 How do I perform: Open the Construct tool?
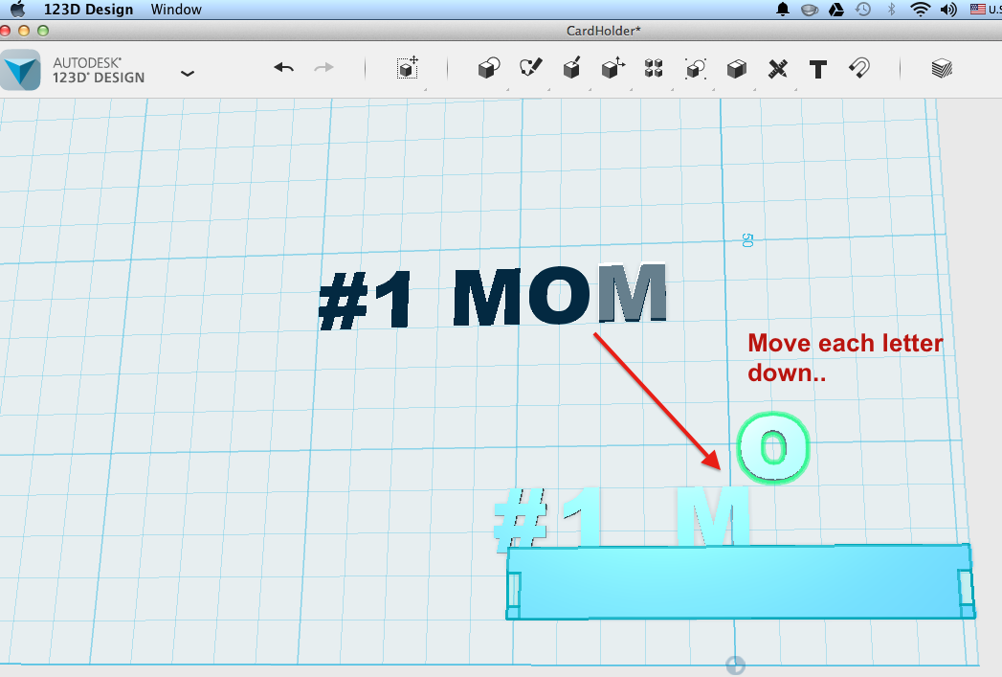click(x=572, y=68)
